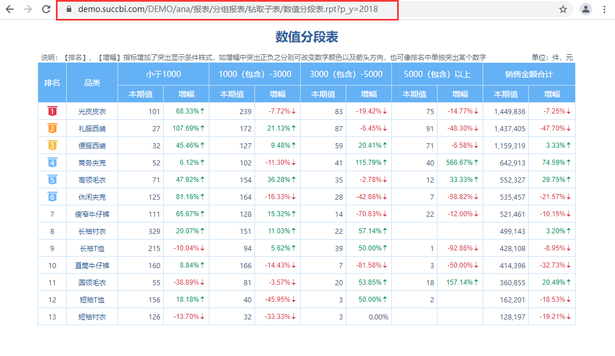Click the 排名 column header
Screen dimensions: 615x356
tap(52, 83)
